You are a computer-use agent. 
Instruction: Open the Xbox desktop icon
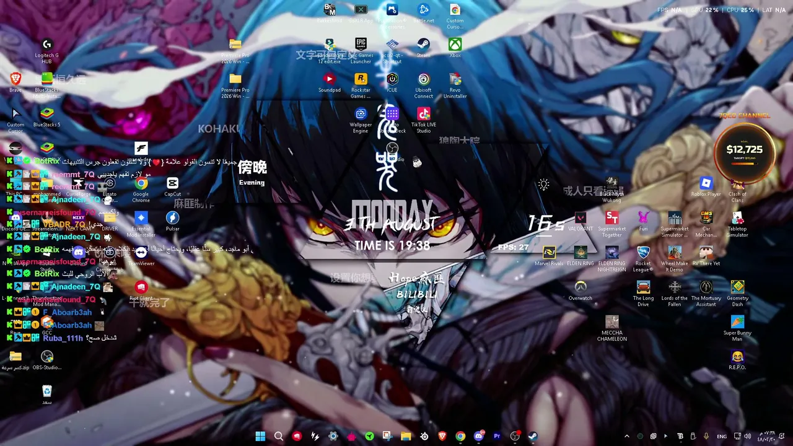455,48
